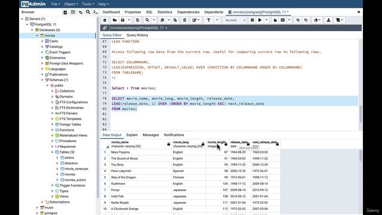The width and height of the screenshot is (382, 215).
Task: Click the first icon on query toolbar
Action: (x=105, y=20)
